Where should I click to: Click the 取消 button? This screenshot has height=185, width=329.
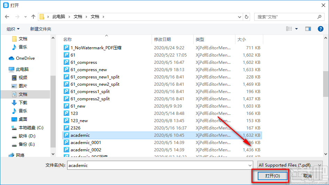click(307, 176)
